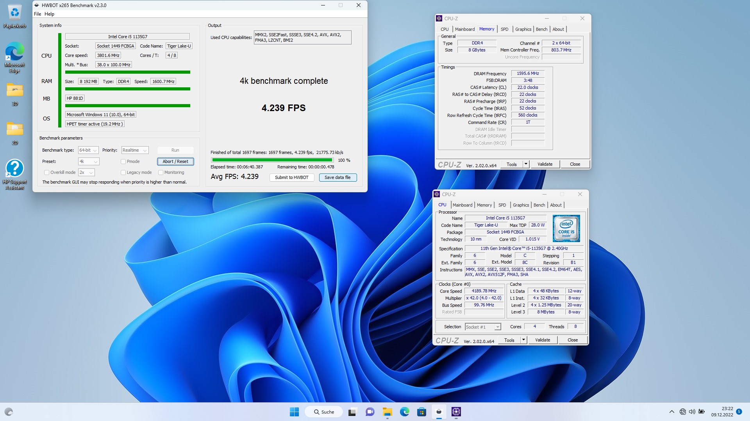750x421 pixels.
Task: Open File Explorer from taskbar
Action: (387, 412)
